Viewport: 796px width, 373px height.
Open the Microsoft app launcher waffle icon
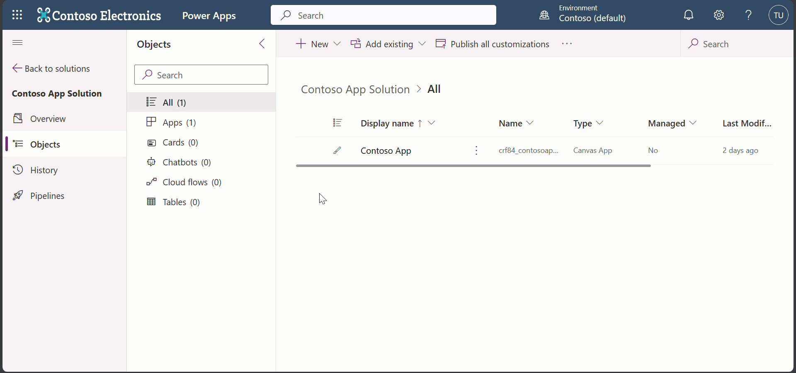17,15
